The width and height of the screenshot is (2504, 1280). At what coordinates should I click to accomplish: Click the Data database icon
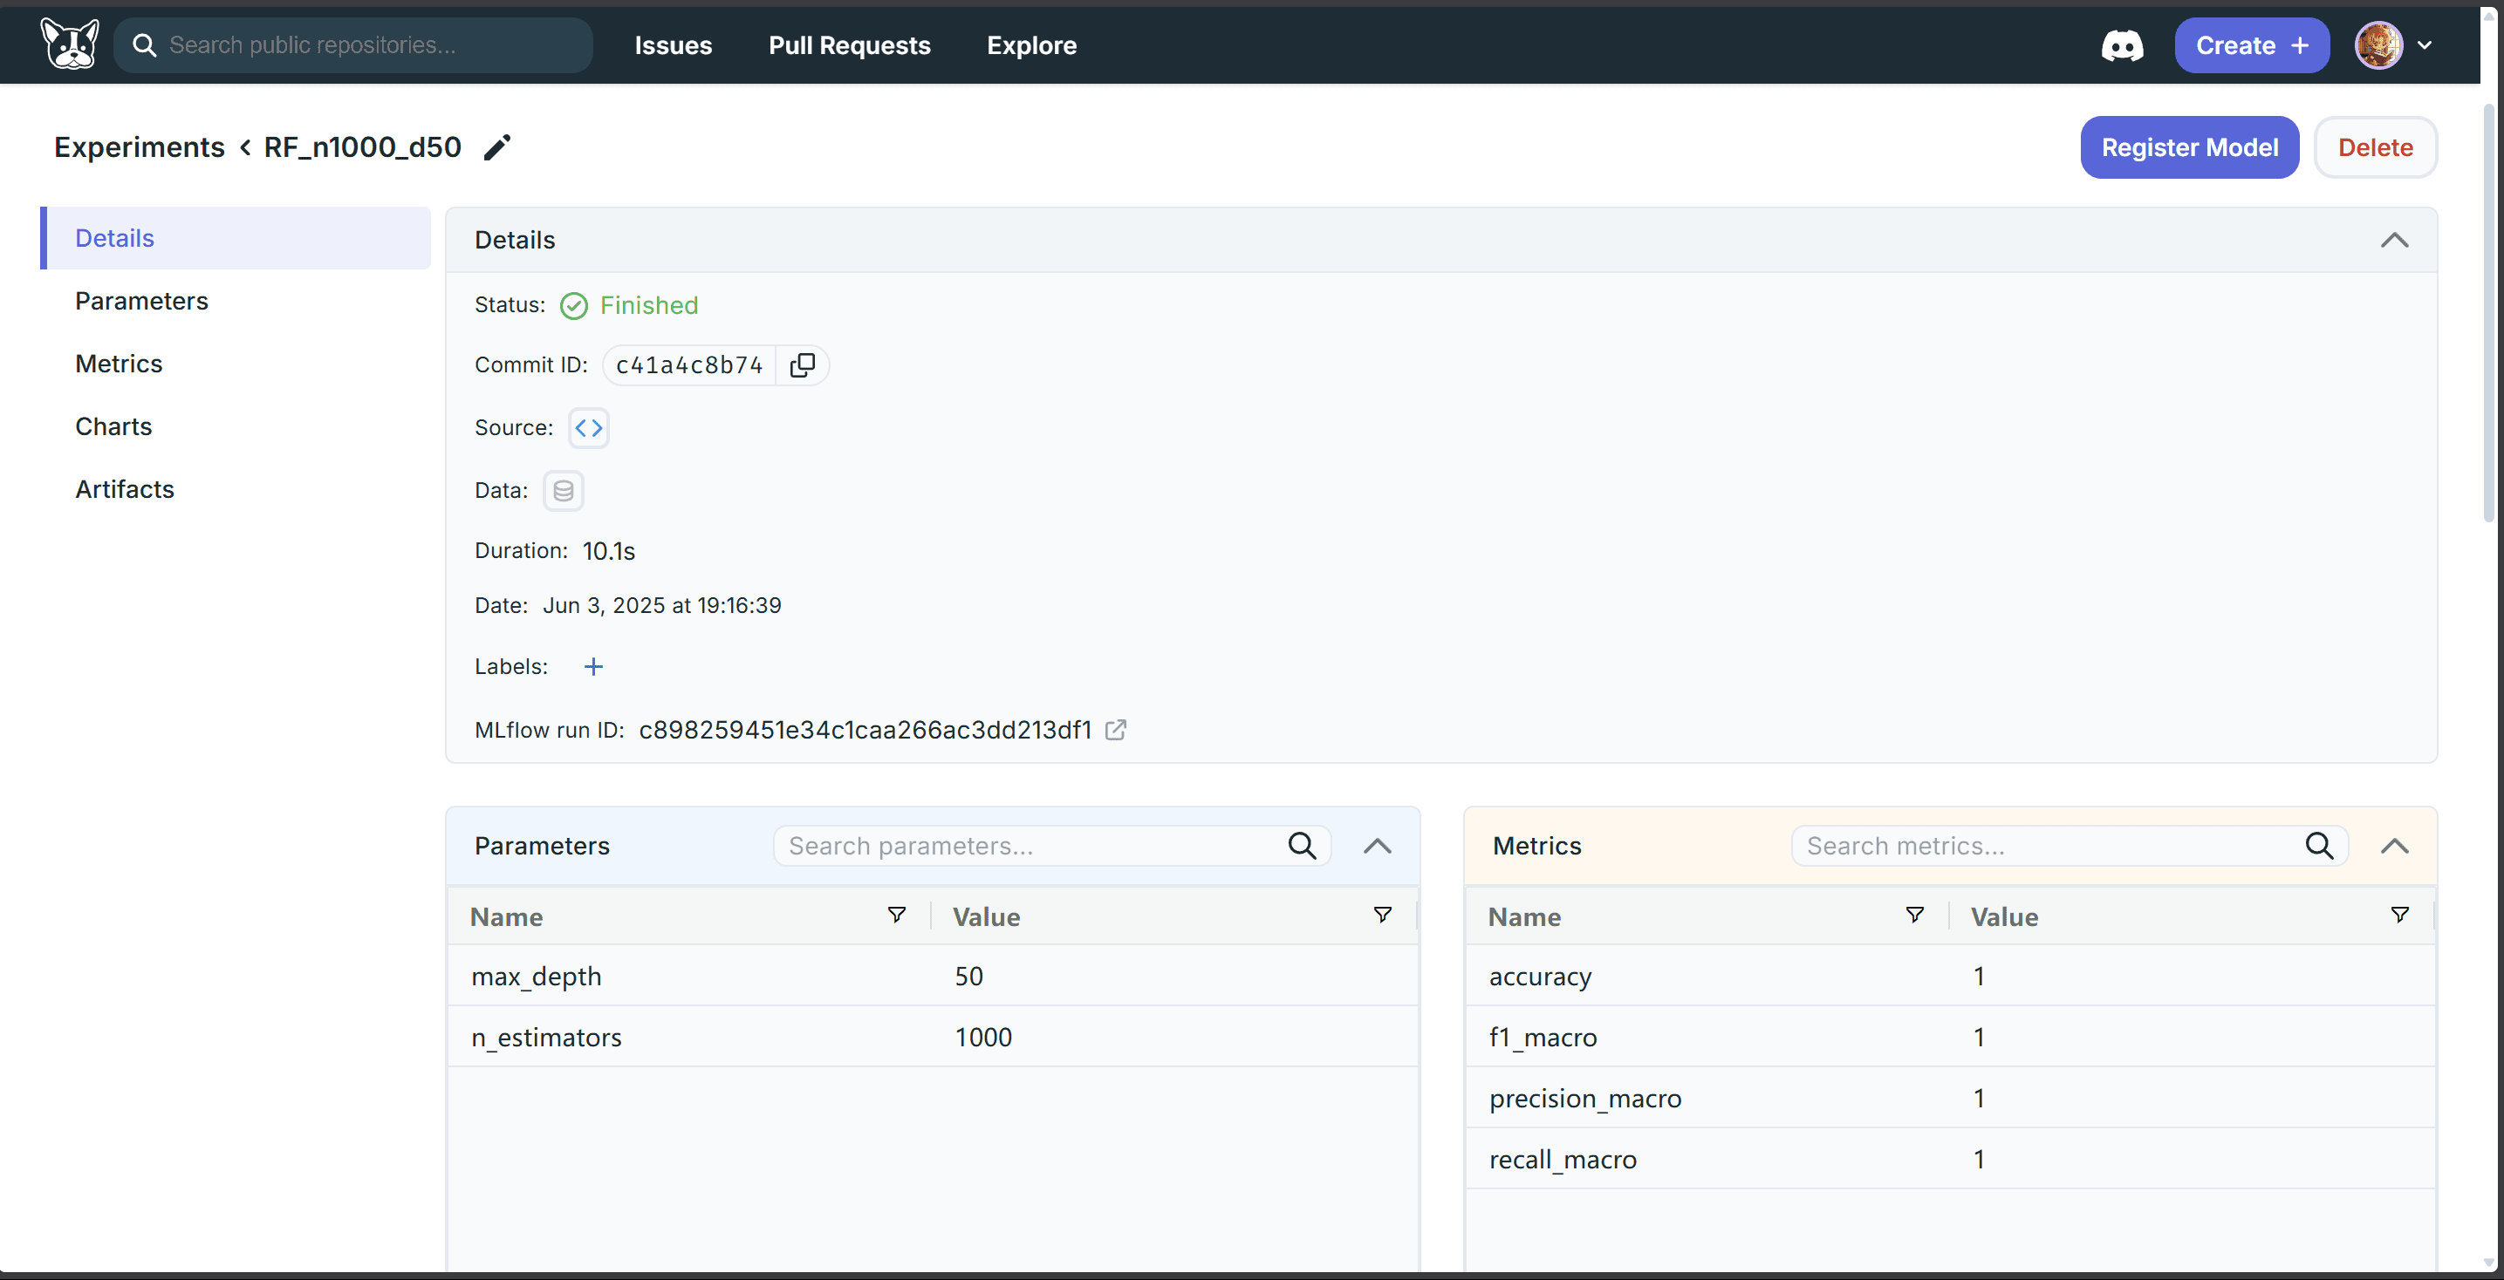[x=563, y=490]
